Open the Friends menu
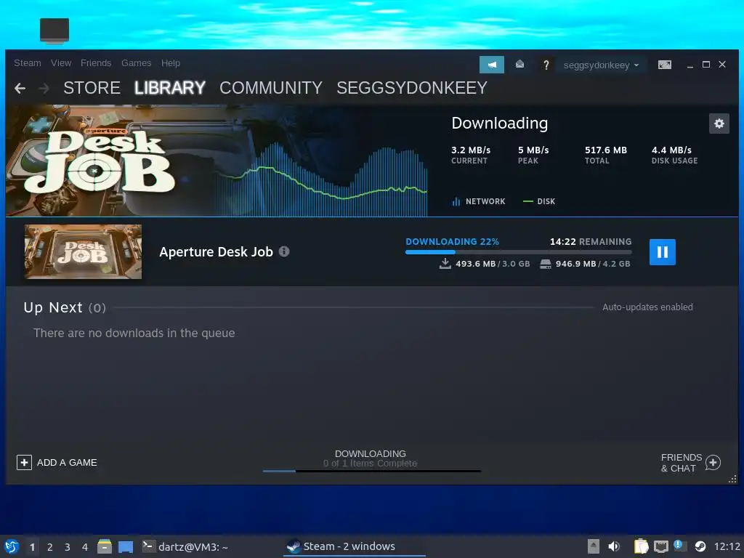Image resolution: width=744 pixels, height=558 pixels. (96, 63)
